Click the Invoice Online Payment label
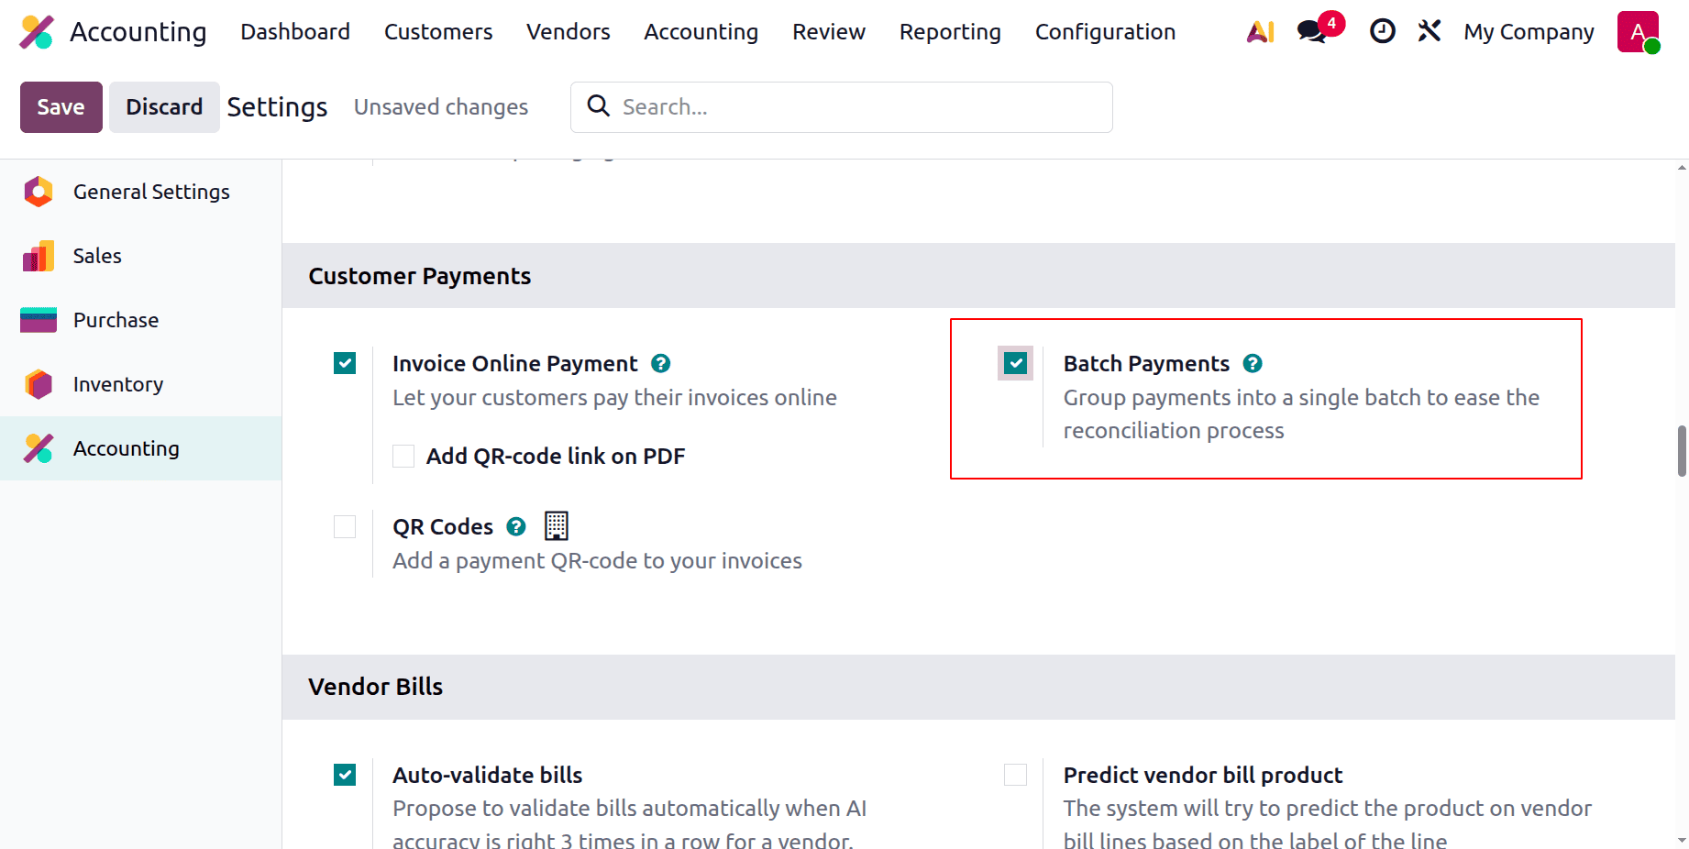 [514, 364]
